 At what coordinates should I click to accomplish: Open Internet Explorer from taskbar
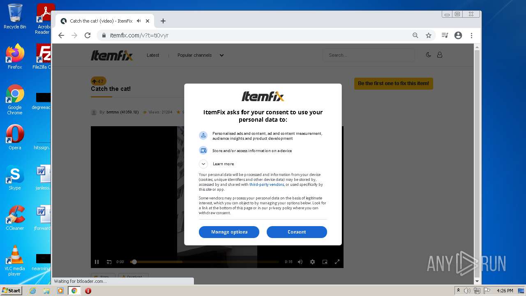pos(33,291)
